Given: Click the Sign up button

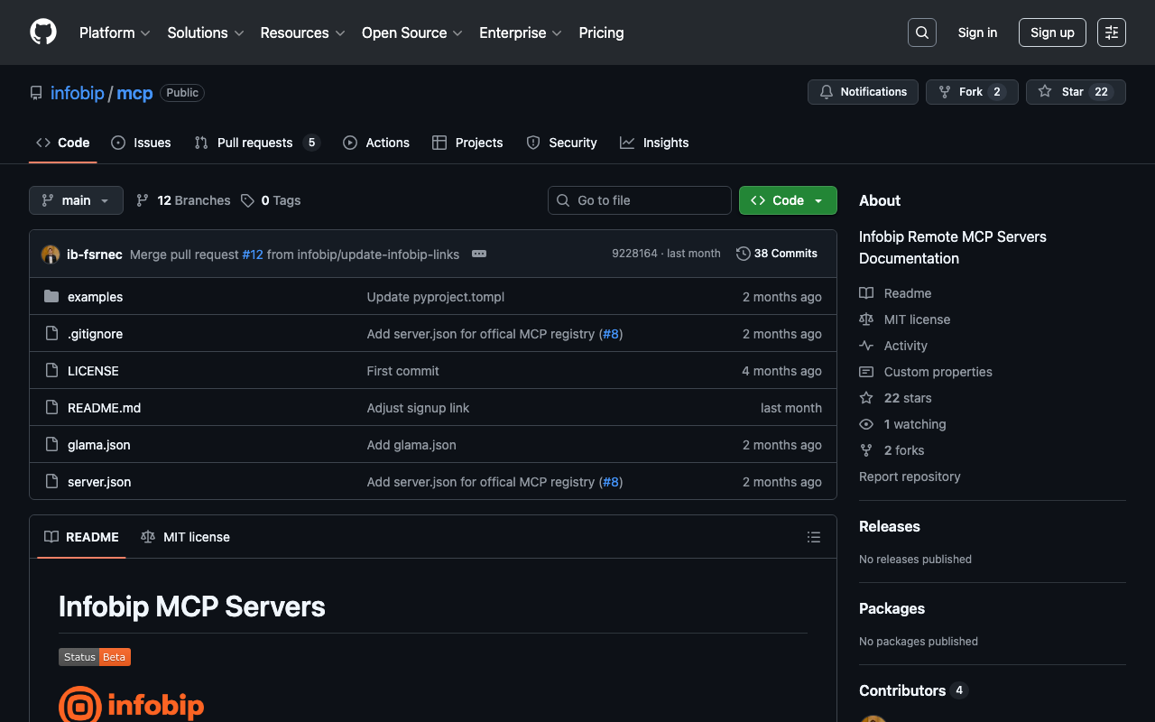Looking at the screenshot, I should click(x=1052, y=32).
